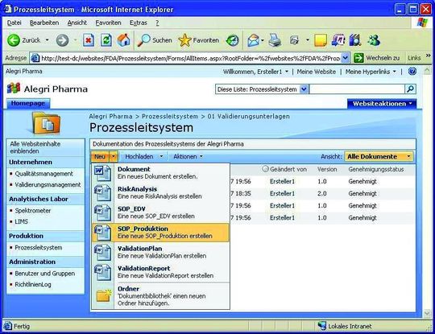
Task: Click the search text input field
Action: [x=357, y=89]
